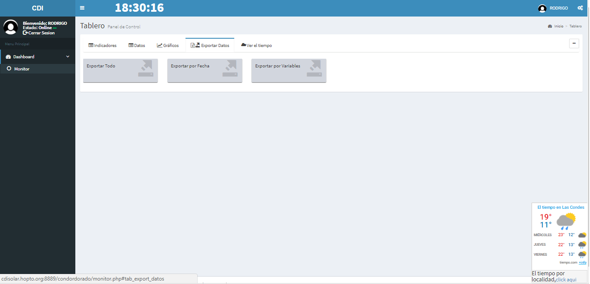Open the Ver el tiempo tab
Image resolution: width=590 pixels, height=284 pixels.
[x=256, y=45]
